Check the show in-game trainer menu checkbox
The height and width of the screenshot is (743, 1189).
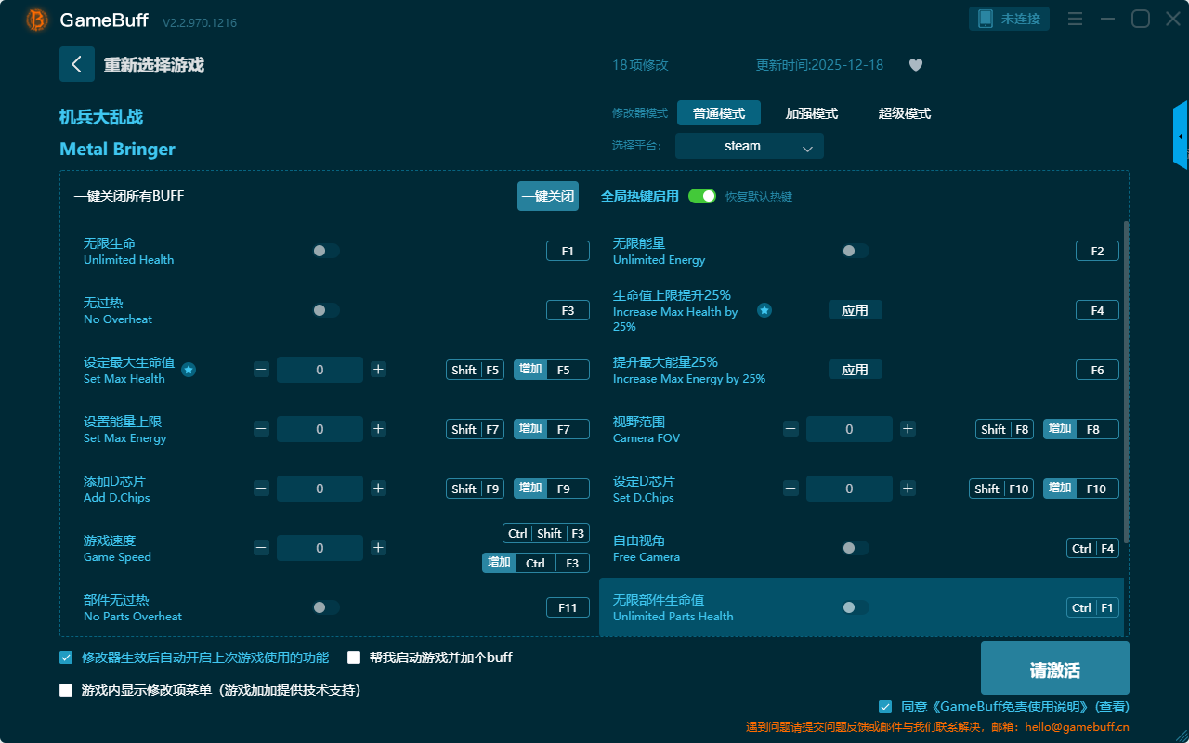coord(66,690)
